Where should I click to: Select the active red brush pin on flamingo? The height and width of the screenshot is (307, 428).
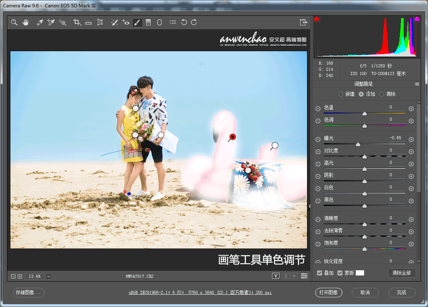pyautogui.click(x=232, y=137)
